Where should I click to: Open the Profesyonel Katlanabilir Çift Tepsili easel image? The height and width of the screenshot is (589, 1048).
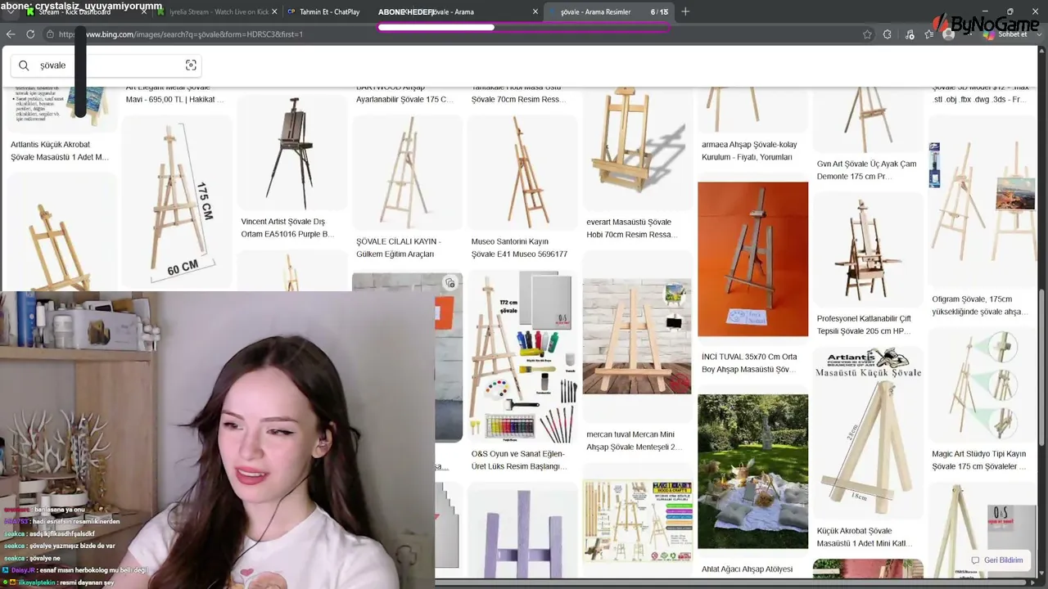point(868,250)
